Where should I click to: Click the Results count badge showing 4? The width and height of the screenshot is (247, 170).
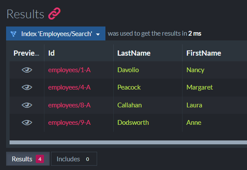(40, 159)
